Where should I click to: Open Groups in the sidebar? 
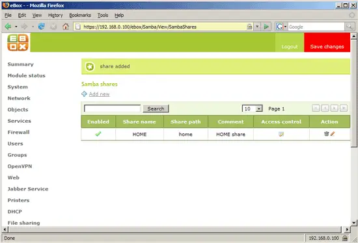[17, 155]
